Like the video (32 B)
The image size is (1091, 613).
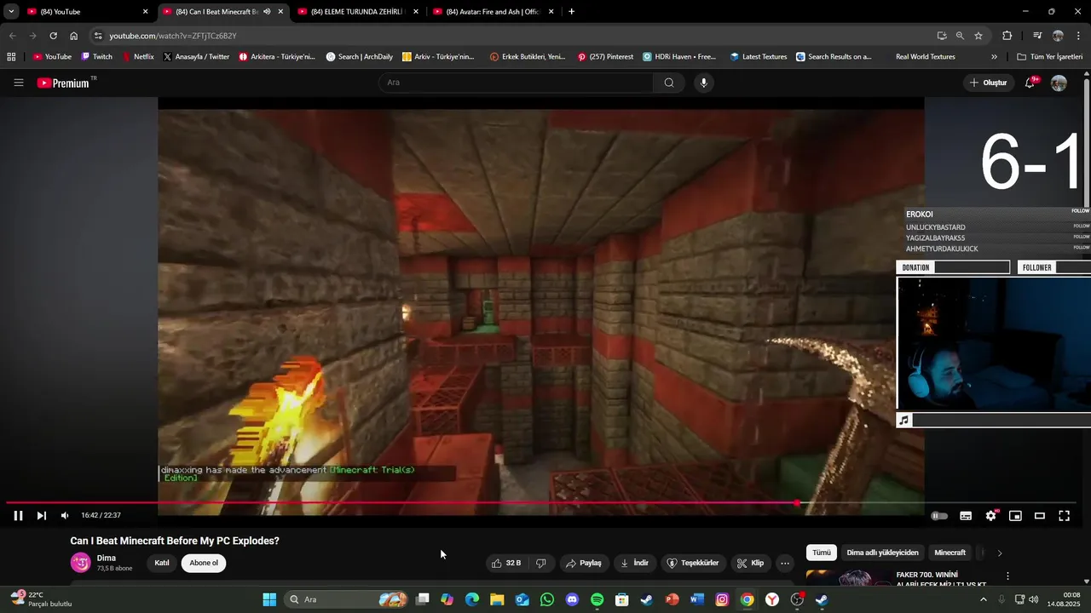point(506,563)
